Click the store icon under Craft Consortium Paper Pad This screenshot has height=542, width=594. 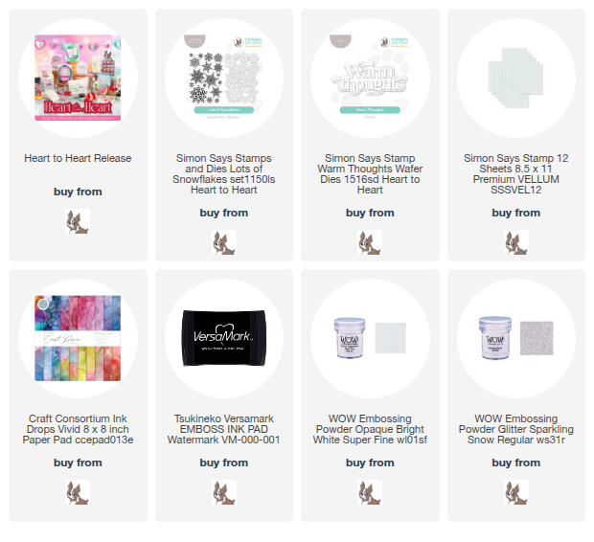(78, 492)
